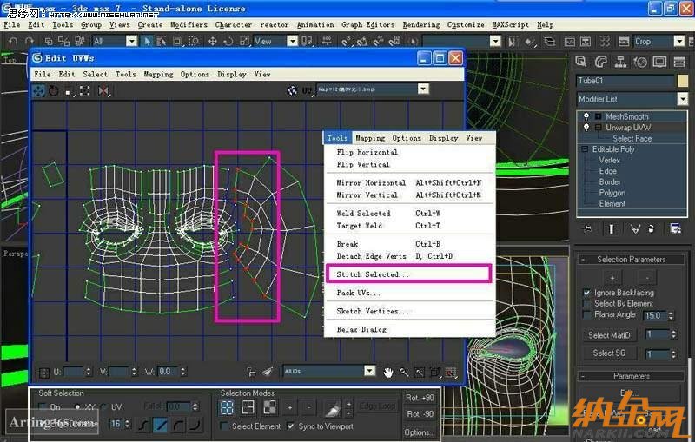The height and width of the screenshot is (442, 695).
Task: Click the Zoom Region tool
Action: tap(419, 373)
